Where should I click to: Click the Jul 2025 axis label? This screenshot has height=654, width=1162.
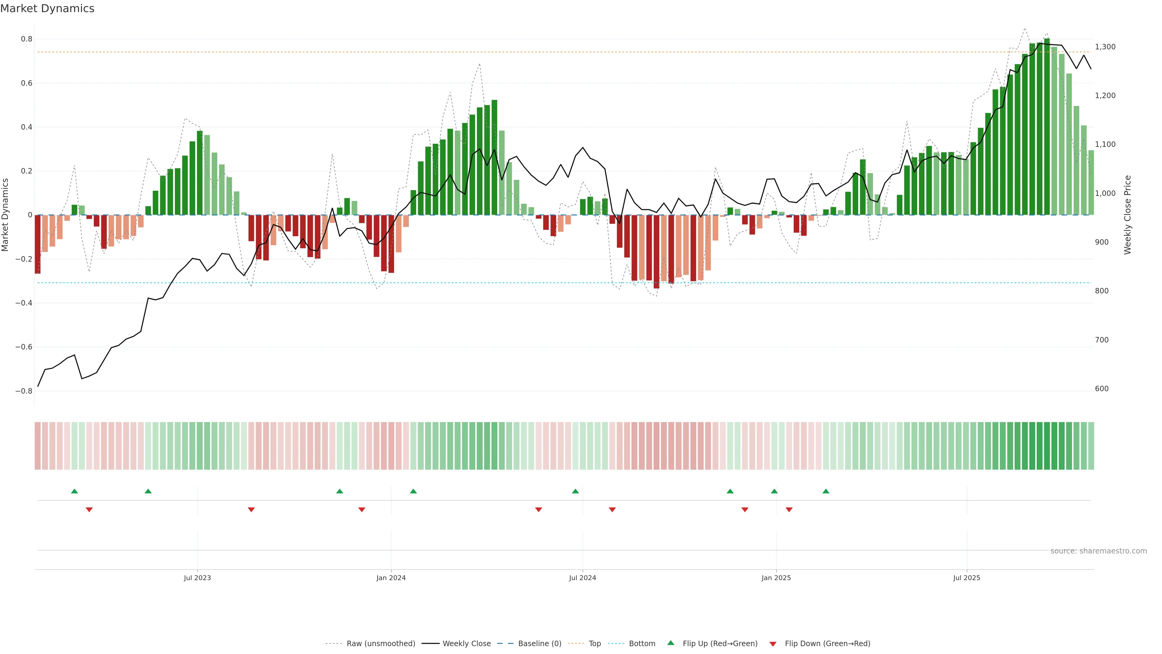[x=967, y=578]
